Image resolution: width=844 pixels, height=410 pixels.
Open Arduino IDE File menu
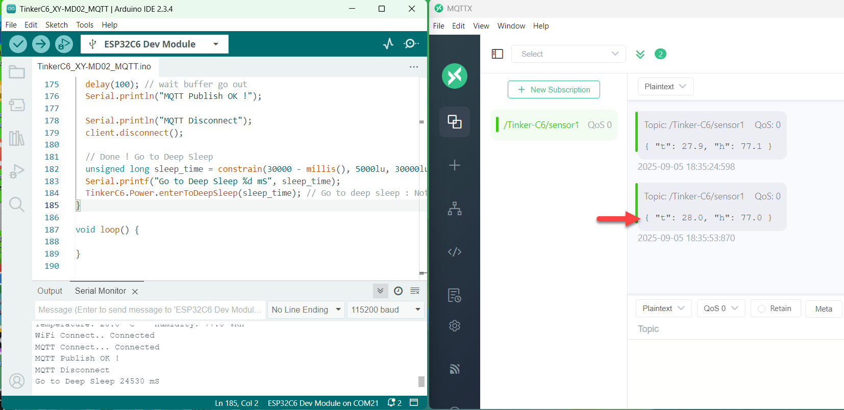point(11,25)
